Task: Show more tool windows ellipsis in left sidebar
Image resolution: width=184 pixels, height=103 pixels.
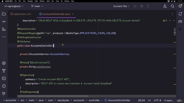Action: click(4, 37)
